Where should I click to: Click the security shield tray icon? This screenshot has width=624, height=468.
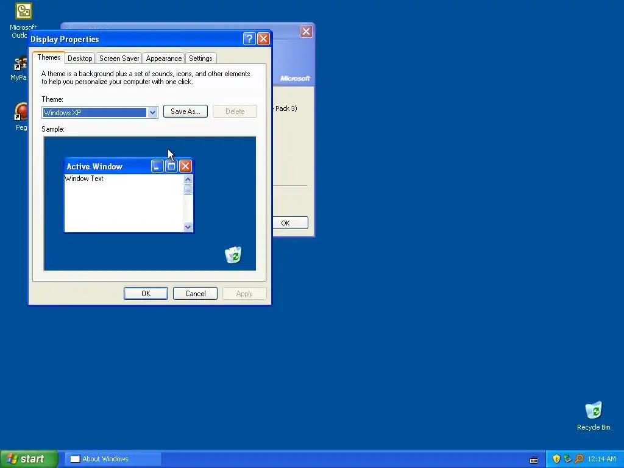pyautogui.click(x=556, y=459)
